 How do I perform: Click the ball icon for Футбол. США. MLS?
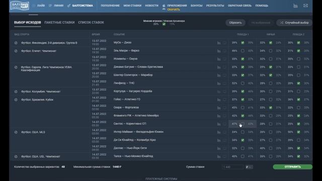tap(16, 132)
